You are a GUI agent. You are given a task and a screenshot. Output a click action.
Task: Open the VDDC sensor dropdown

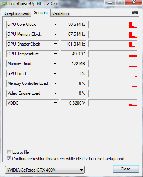55,103
